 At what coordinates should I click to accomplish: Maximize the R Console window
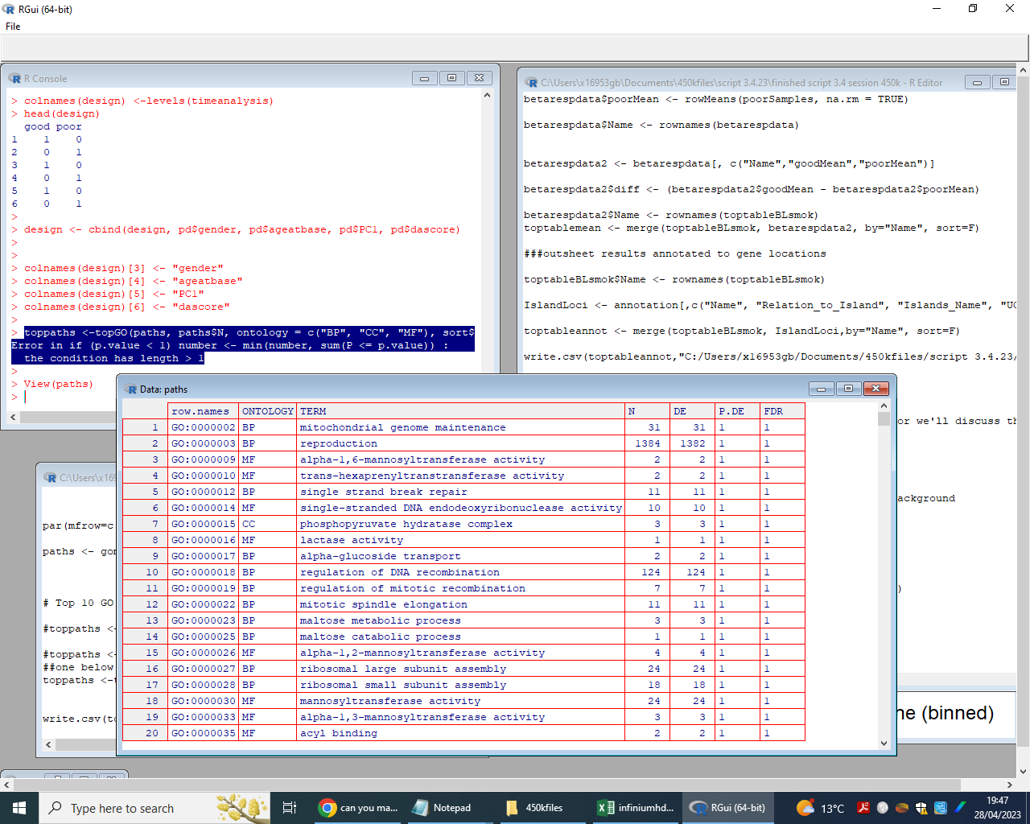(451, 78)
